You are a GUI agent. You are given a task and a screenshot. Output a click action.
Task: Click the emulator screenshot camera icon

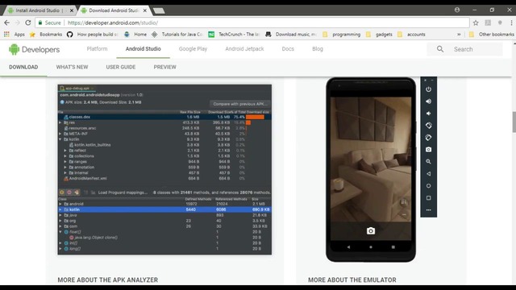(x=428, y=150)
